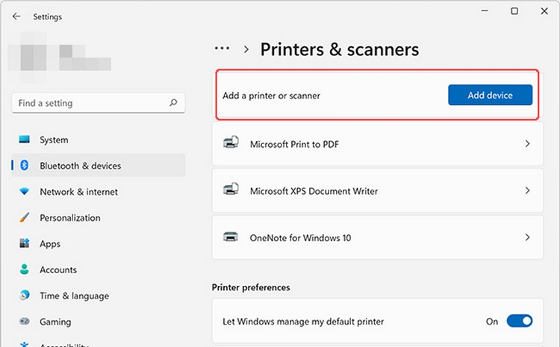Click the Time & language clock icon
560x347 pixels.
(x=25, y=296)
